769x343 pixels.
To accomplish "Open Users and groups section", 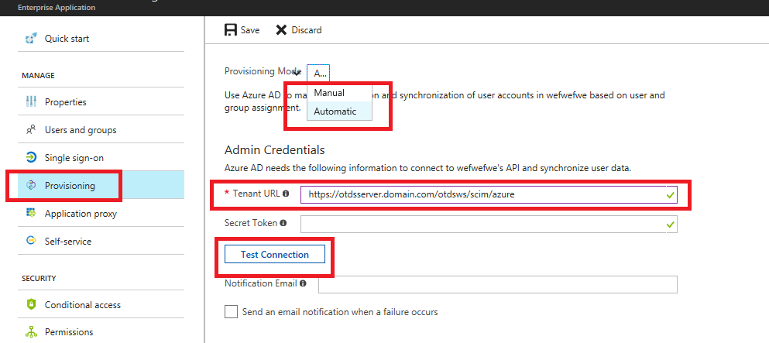I will (x=101, y=130).
